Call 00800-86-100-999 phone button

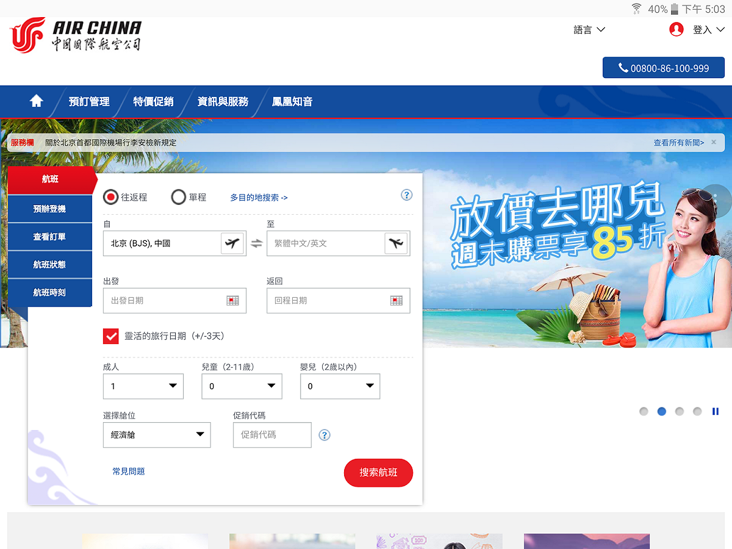tap(664, 68)
